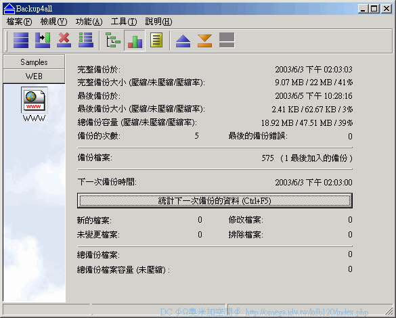Click 統計下一次備份的資料 (Ctrl+F5) button

pyautogui.click(x=215, y=201)
